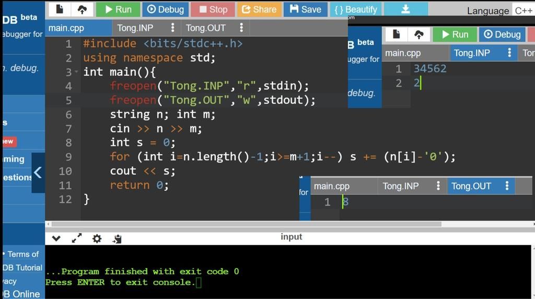This screenshot has height=299, width=535.
Task: Run the program with main Run button
Action: (x=118, y=9)
